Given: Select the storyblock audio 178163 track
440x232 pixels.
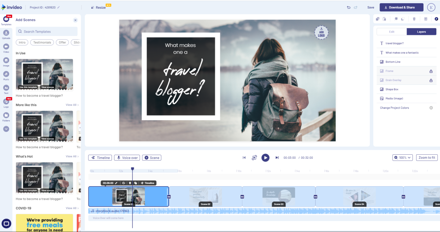Looking at the screenshot, I should tap(264, 211).
